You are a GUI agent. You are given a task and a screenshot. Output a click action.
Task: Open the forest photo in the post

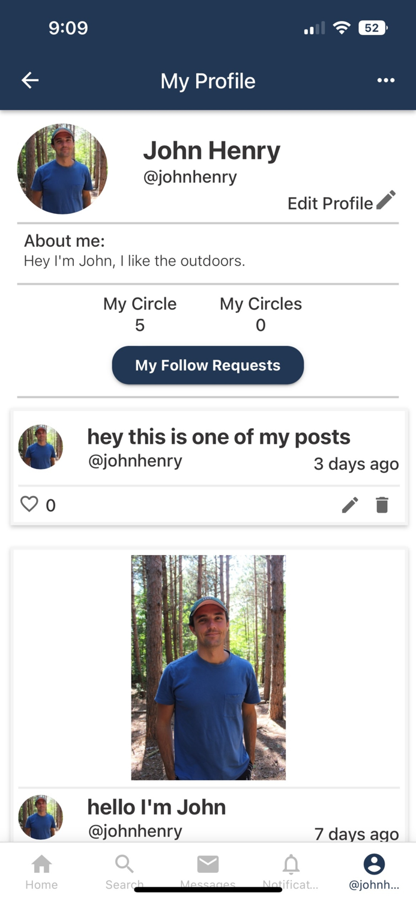[208, 667]
